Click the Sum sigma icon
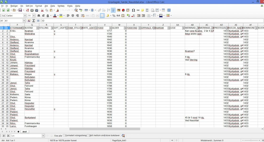264x142 pixels. (34, 21)
